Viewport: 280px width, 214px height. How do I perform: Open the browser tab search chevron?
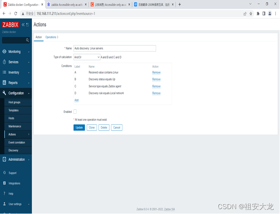pyautogui.click(x=251, y=4)
